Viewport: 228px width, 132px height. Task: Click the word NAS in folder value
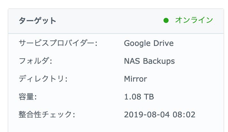132,61
